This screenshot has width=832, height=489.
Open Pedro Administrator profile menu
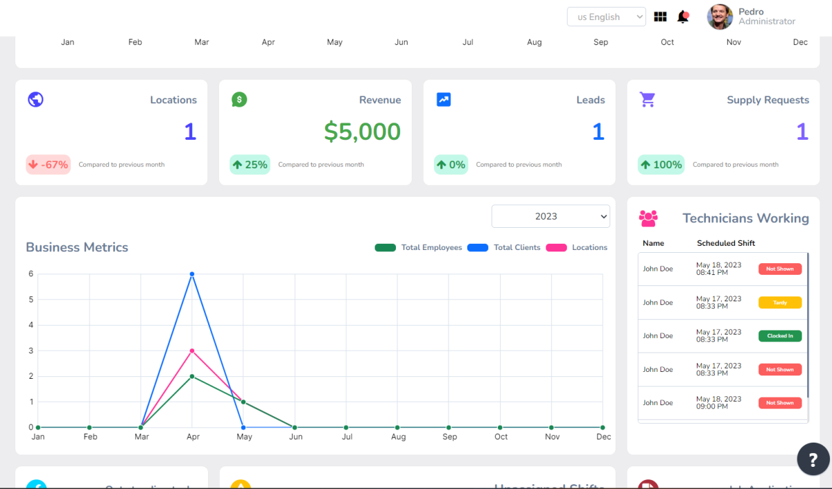coord(752,17)
